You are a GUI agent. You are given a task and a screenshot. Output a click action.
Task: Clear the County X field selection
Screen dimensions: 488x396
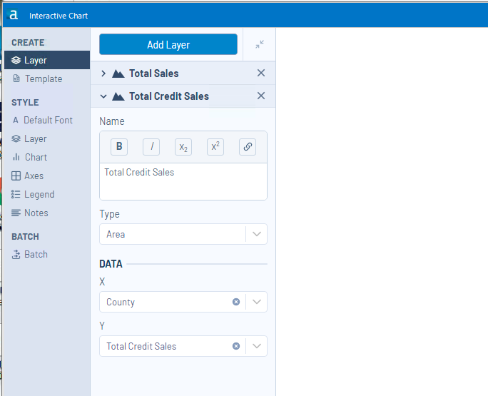point(236,302)
